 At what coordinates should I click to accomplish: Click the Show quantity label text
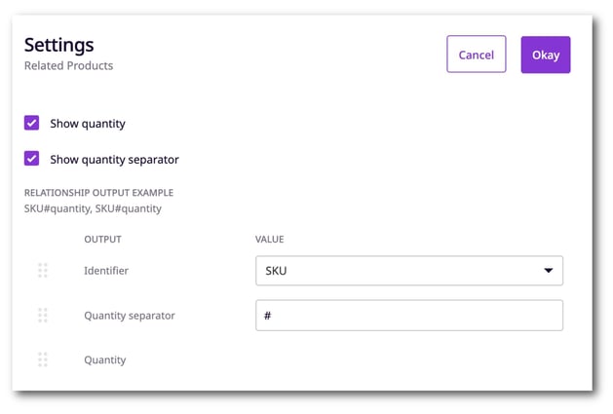point(88,124)
